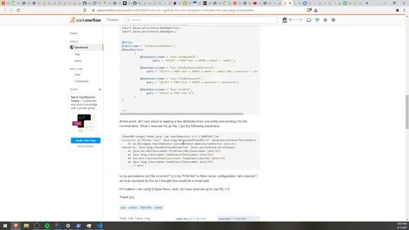
Task: Open Jobs in the sidebar
Action: (77, 75)
